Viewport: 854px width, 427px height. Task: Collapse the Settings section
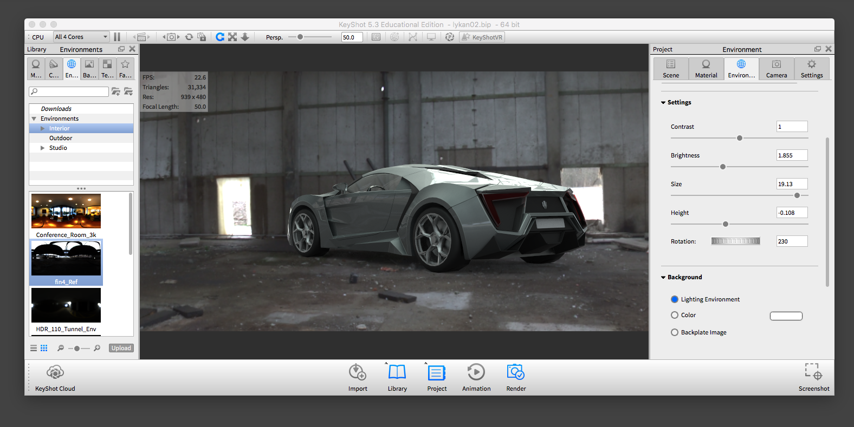663,102
